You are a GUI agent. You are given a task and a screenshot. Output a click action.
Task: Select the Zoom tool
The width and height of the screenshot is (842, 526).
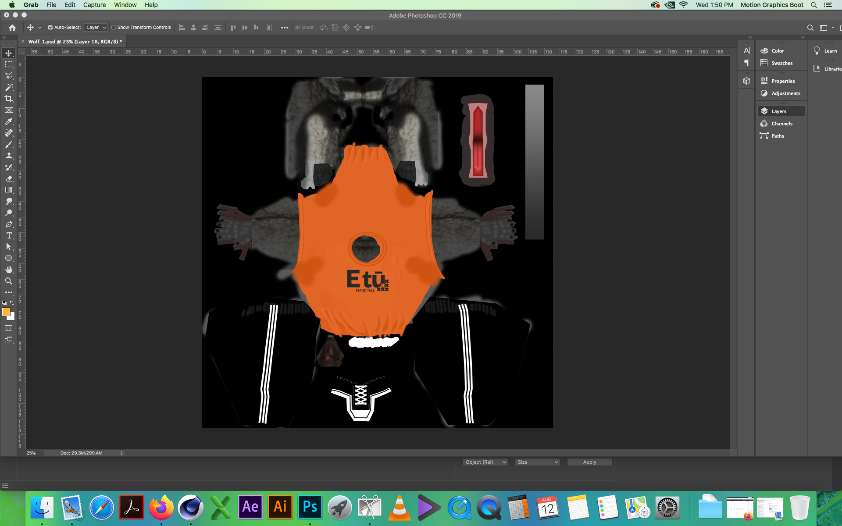click(x=9, y=281)
